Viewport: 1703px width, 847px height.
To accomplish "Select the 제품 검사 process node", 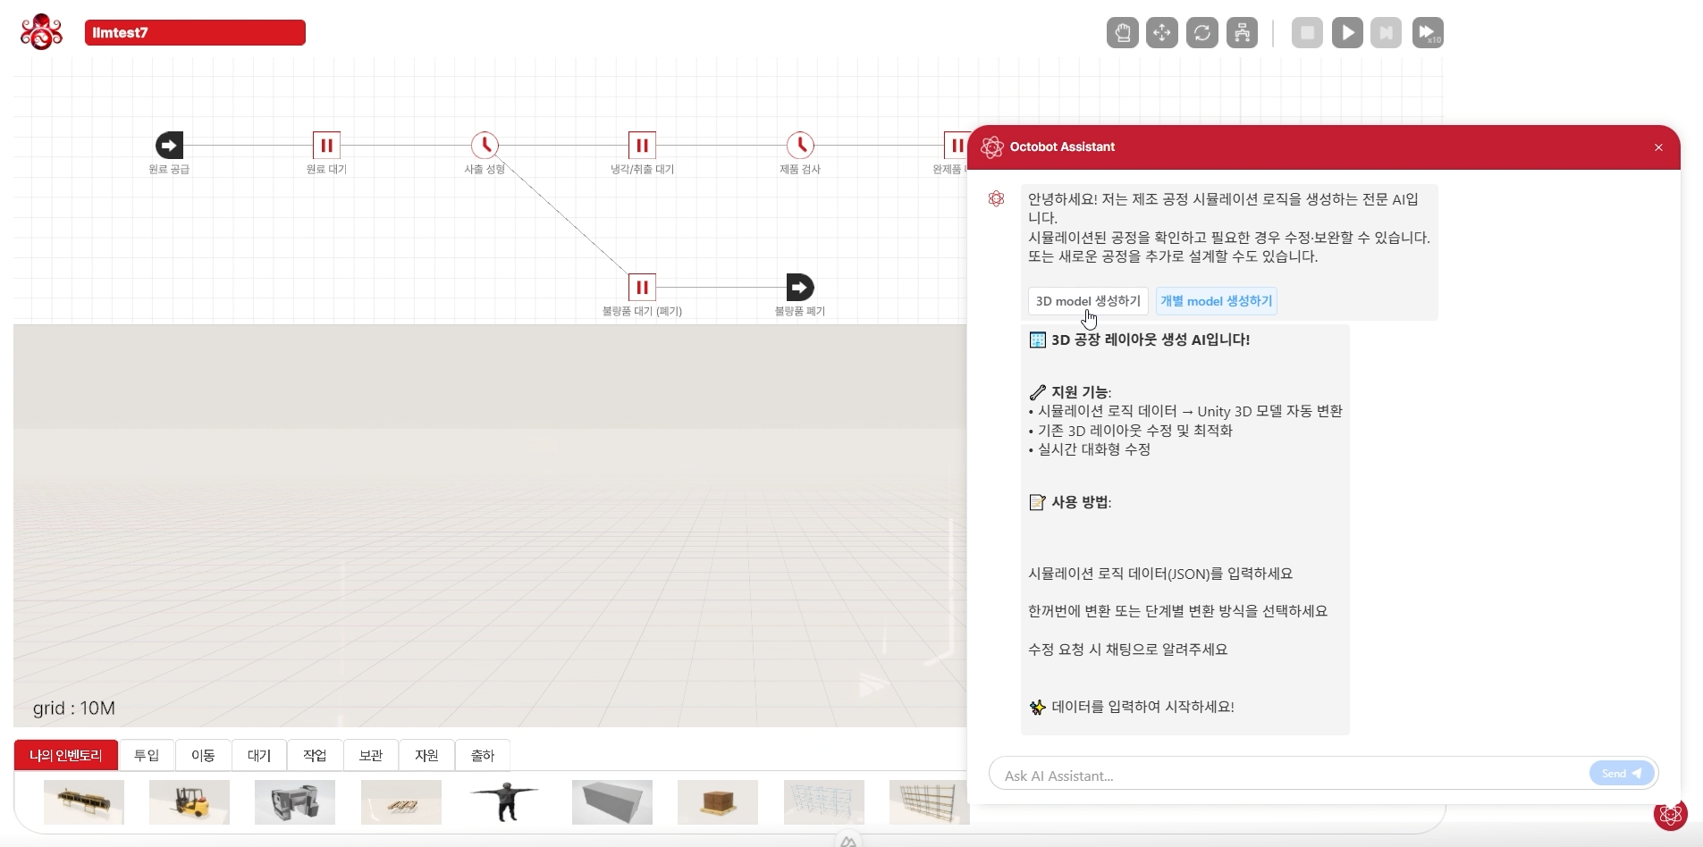I will [800, 145].
